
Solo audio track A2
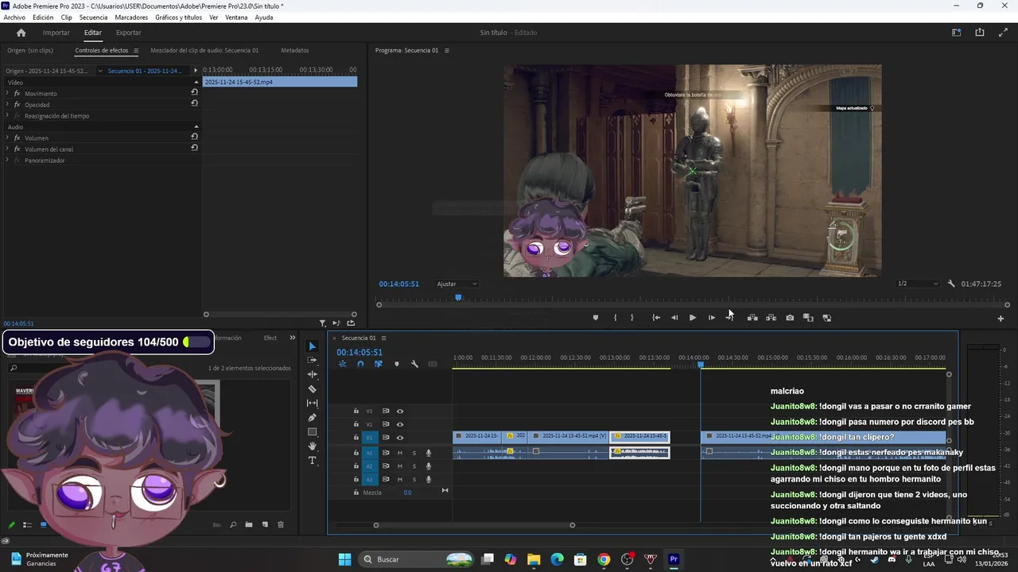pyautogui.click(x=414, y=466)
